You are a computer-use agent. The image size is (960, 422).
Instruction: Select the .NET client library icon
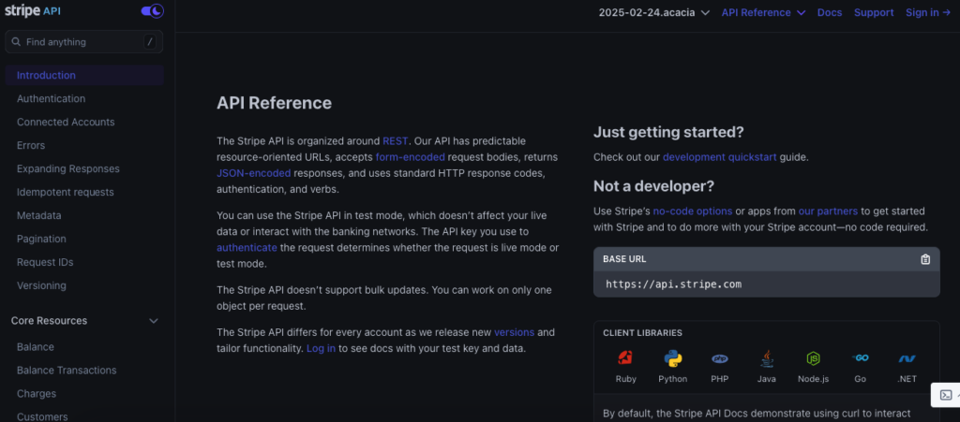907,358
